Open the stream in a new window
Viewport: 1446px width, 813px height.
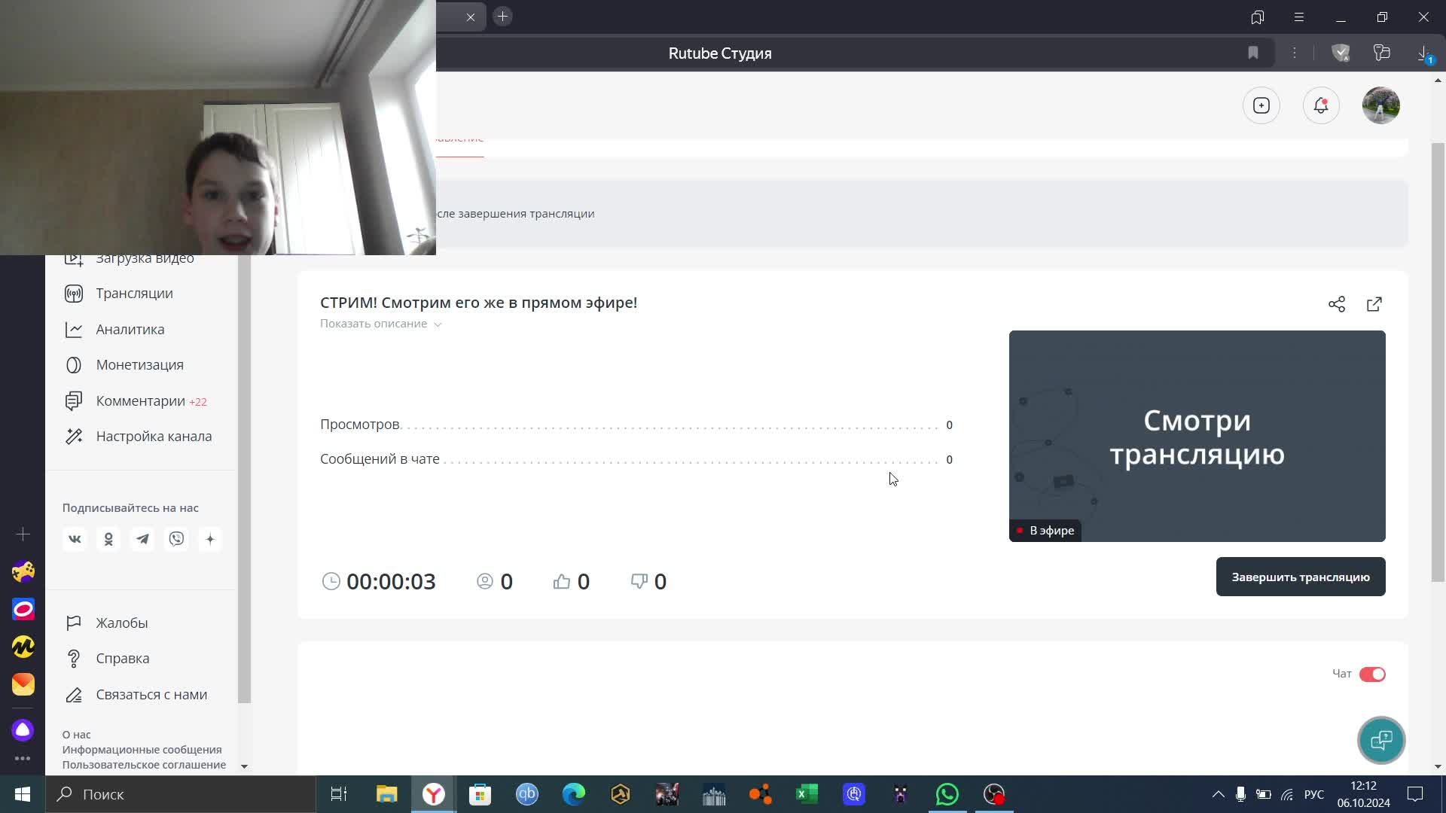click(1374, 304)
